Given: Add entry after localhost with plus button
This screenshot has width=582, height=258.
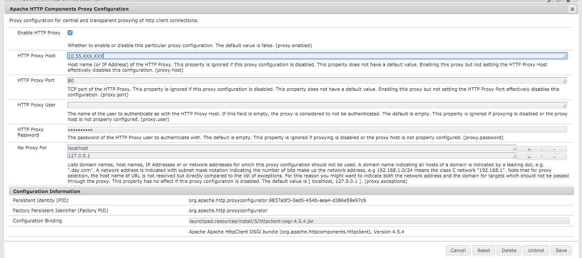Looking at the screenshot, I should (x=529, y=149).
